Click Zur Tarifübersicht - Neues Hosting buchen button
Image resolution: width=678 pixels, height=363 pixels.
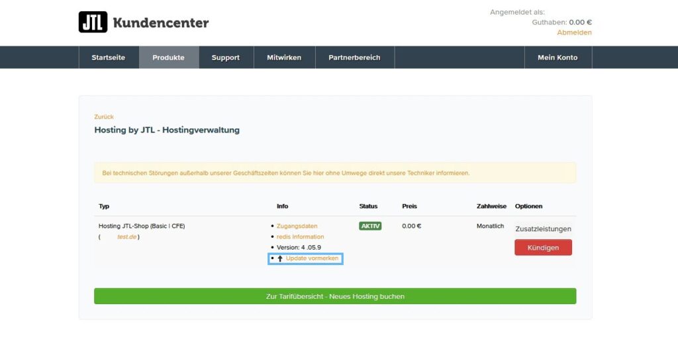tap(335, 296)
